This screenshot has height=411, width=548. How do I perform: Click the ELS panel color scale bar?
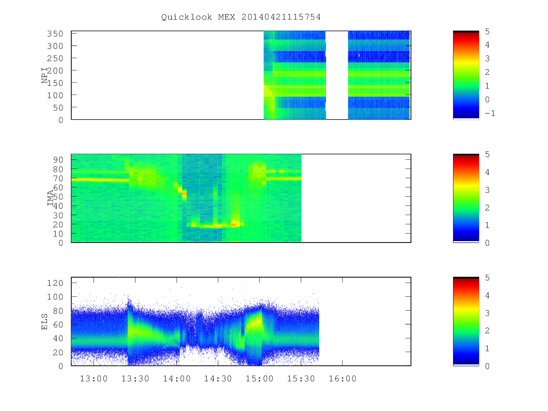click(466, 321)
